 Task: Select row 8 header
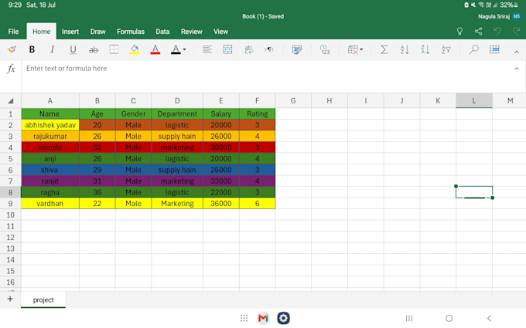coord(10,192)
